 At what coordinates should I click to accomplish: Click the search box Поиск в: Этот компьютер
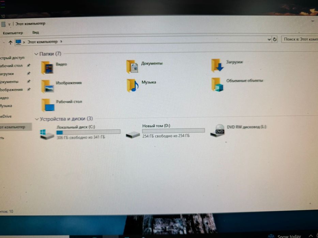tap(300, 39)
